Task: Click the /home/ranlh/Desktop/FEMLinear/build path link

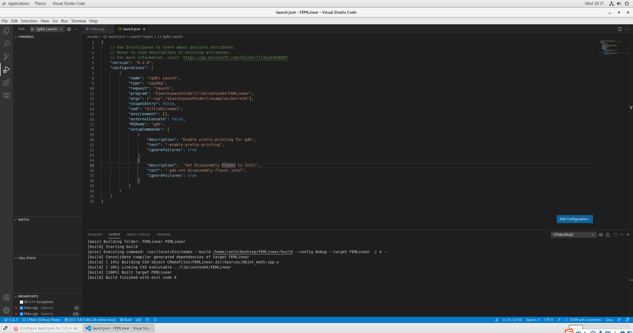Action: coord(252,252)
